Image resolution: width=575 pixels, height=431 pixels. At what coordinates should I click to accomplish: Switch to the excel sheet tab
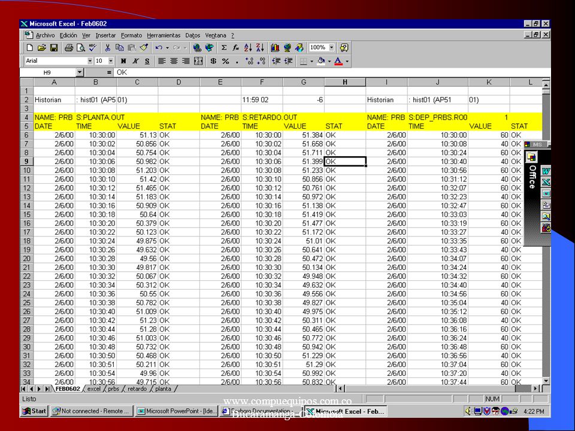[x=93, y=389]
